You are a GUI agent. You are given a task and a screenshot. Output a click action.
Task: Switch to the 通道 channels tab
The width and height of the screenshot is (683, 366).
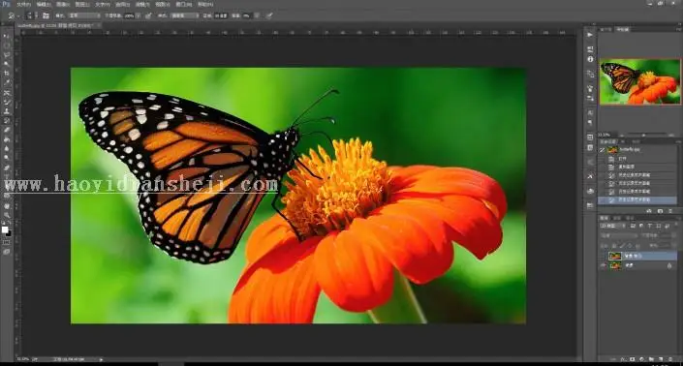tap(617, 218)
